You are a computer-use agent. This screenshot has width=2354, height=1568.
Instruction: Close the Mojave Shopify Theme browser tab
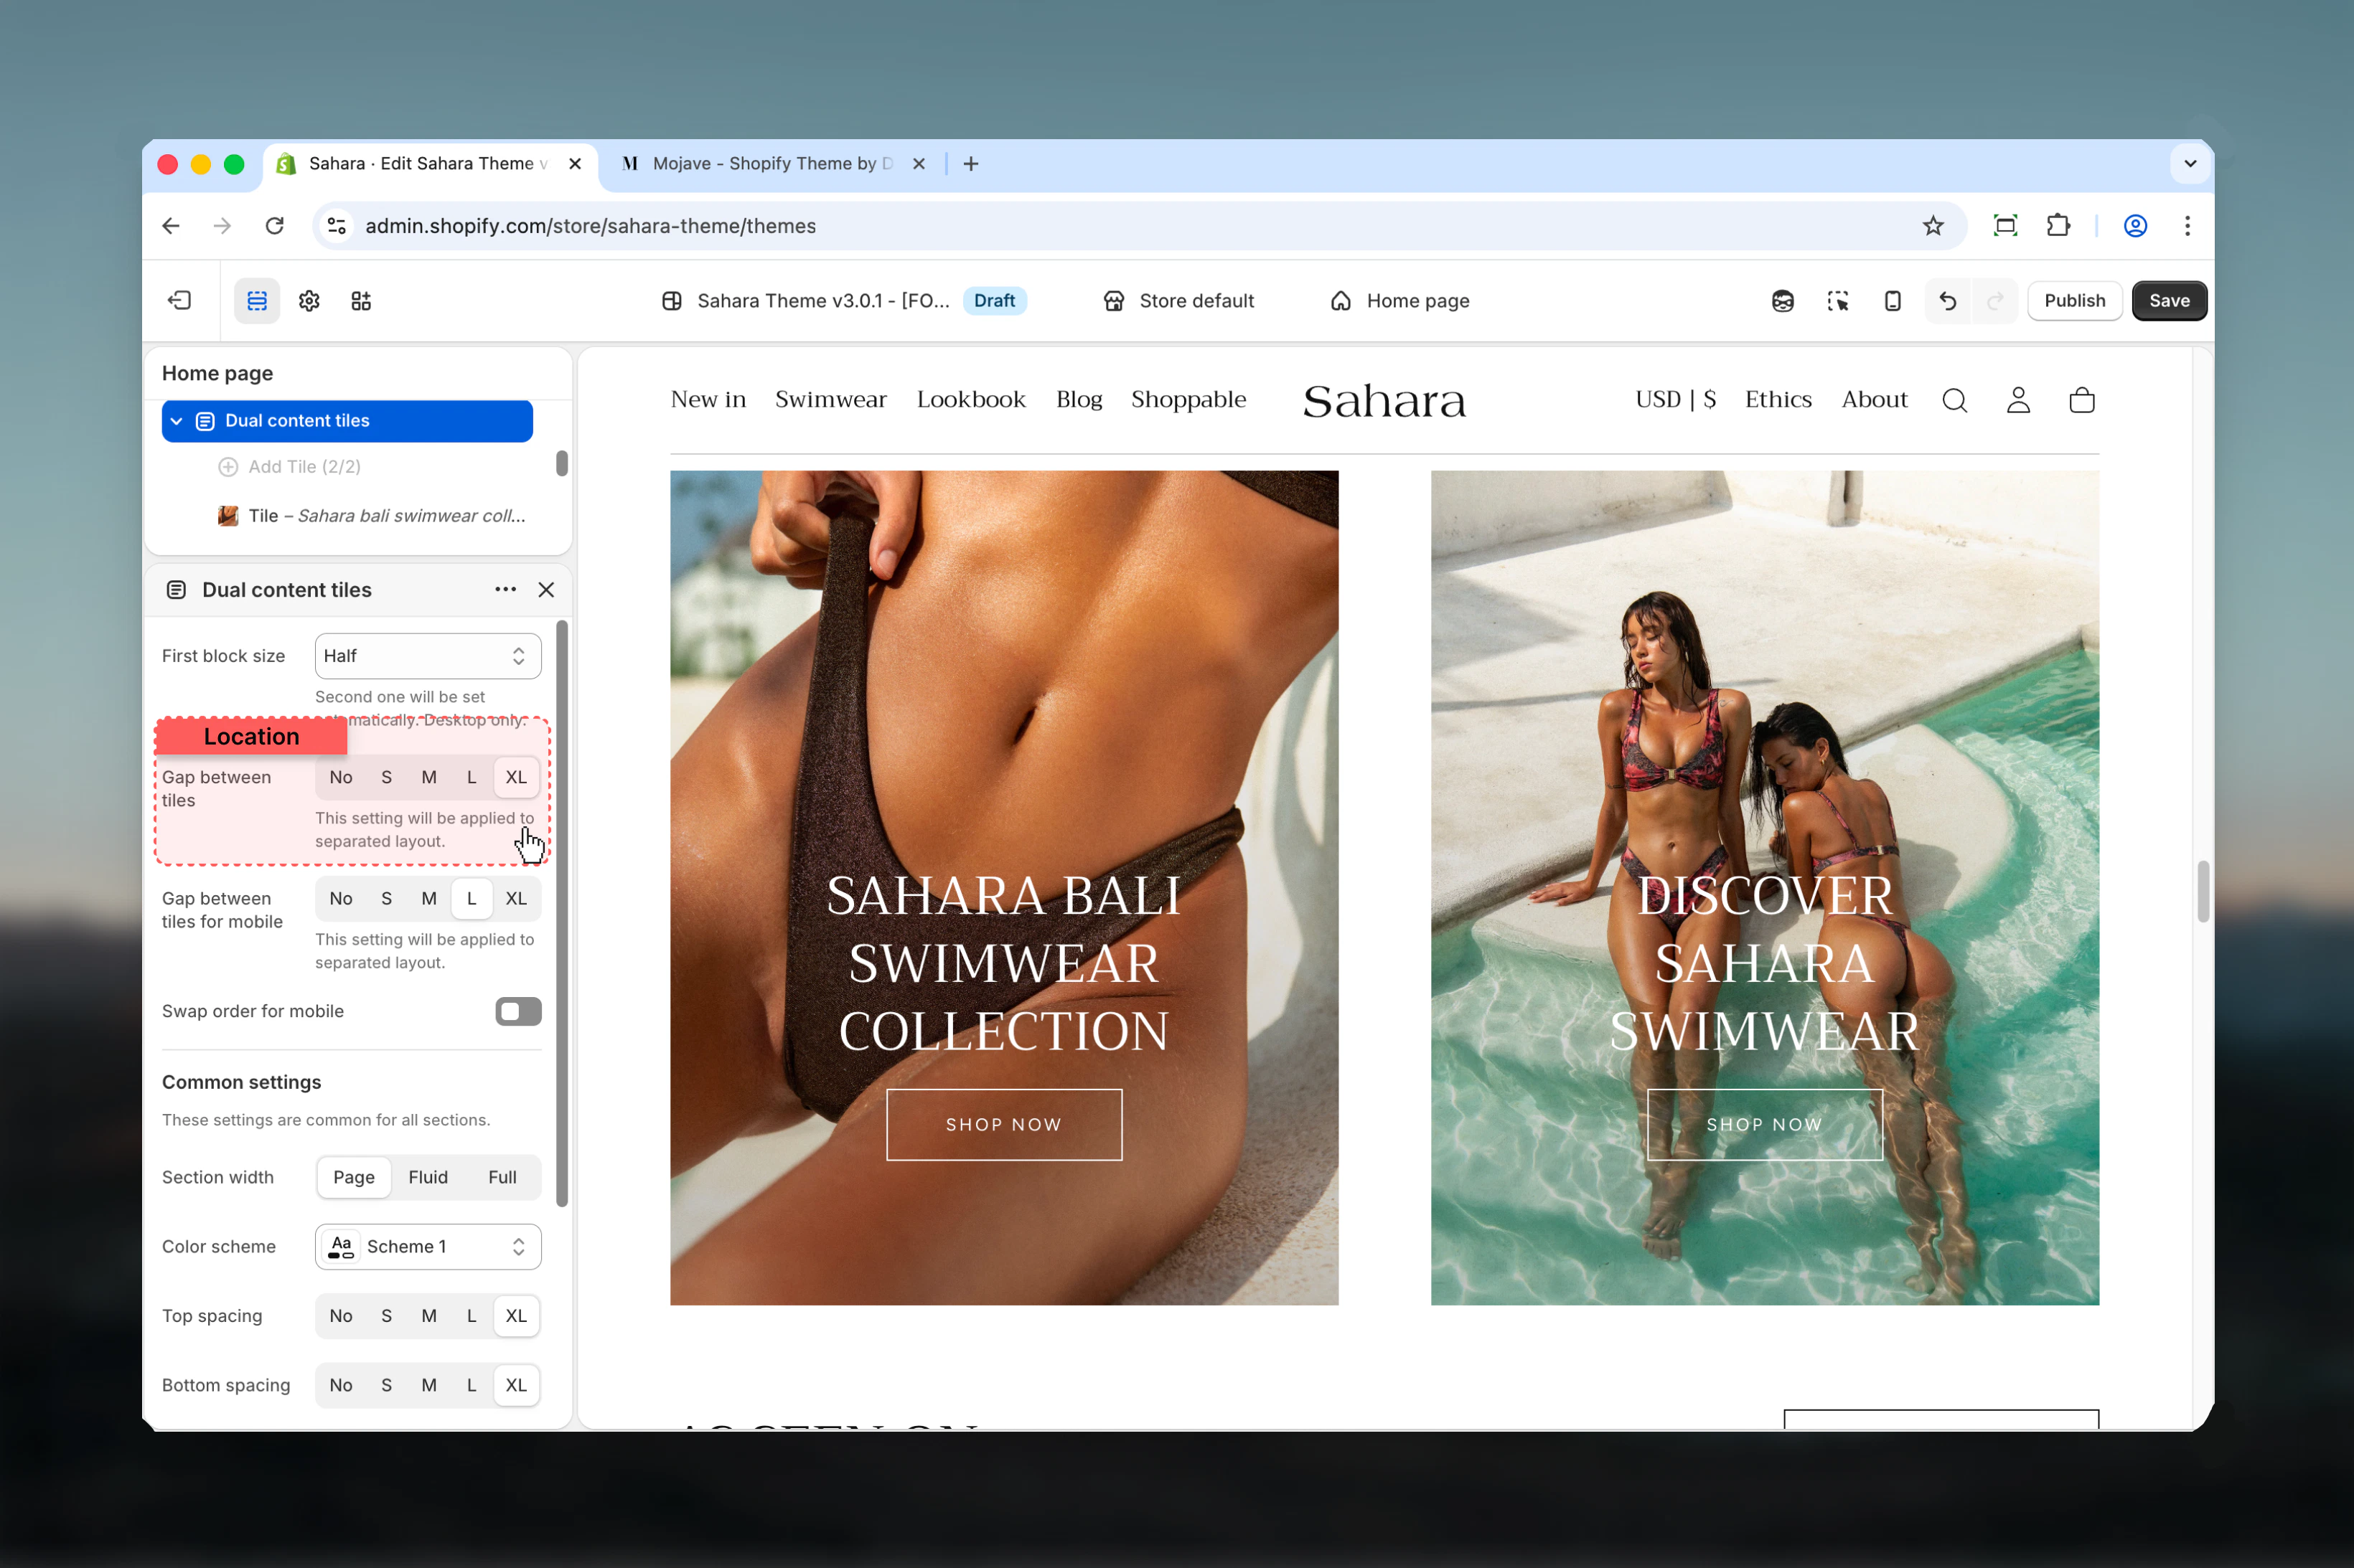(919, 164)
